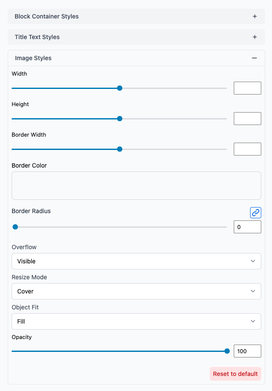Expand the Title Text Styles section

pos(254,37)
